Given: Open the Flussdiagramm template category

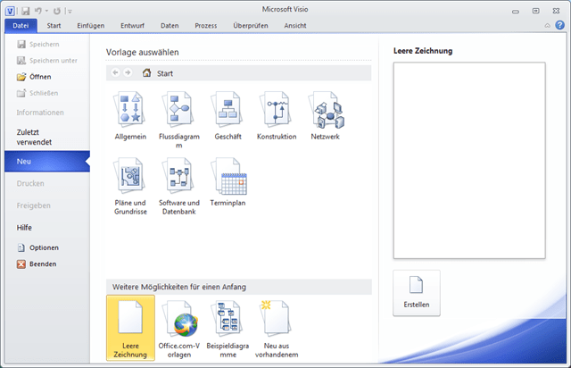Looking at the screenshot, I should [x=178, y=120].
